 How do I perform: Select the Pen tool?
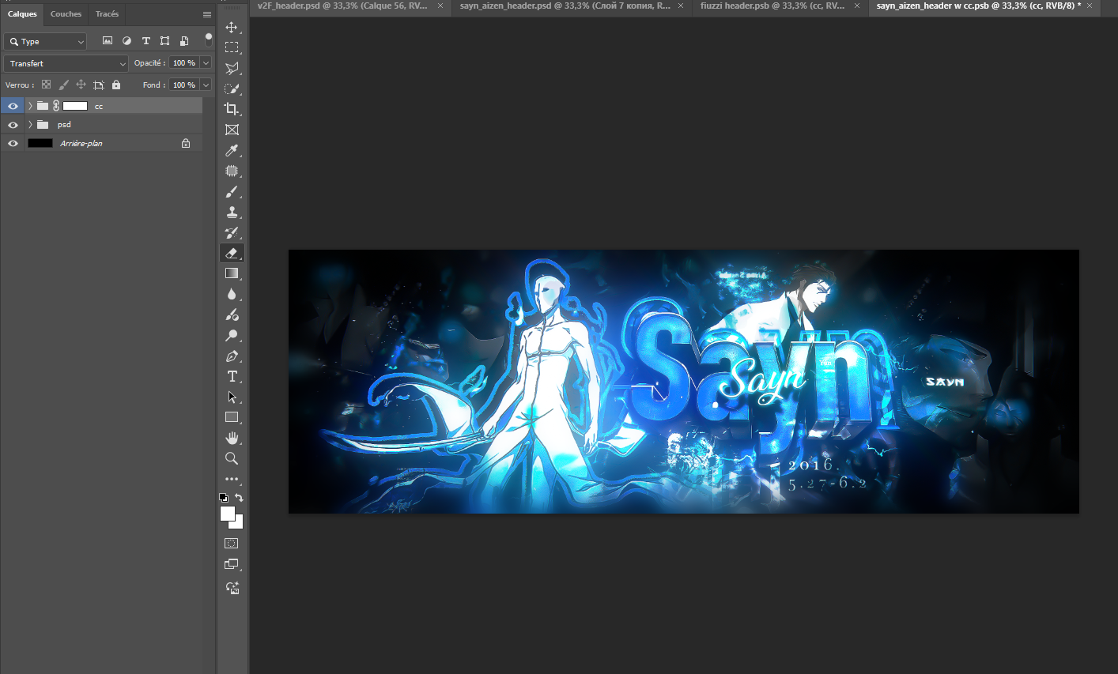(232, 356)
